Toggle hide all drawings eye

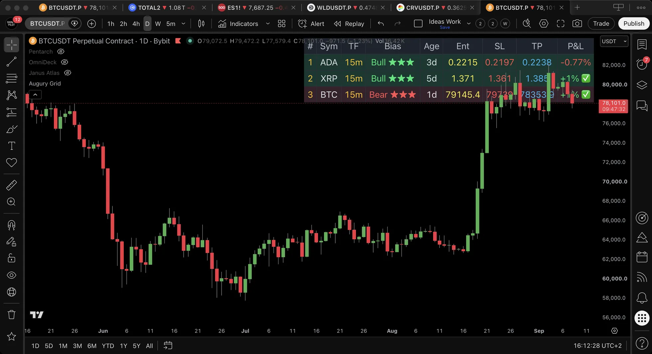click(11, 275)
